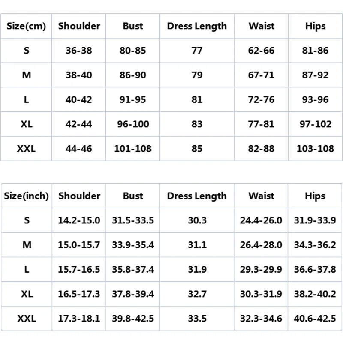Image resolution: width=343 pixels, height=343 pixels.
Task: Select the 77-81 waist cell for XL
Action: pos(261,124)
